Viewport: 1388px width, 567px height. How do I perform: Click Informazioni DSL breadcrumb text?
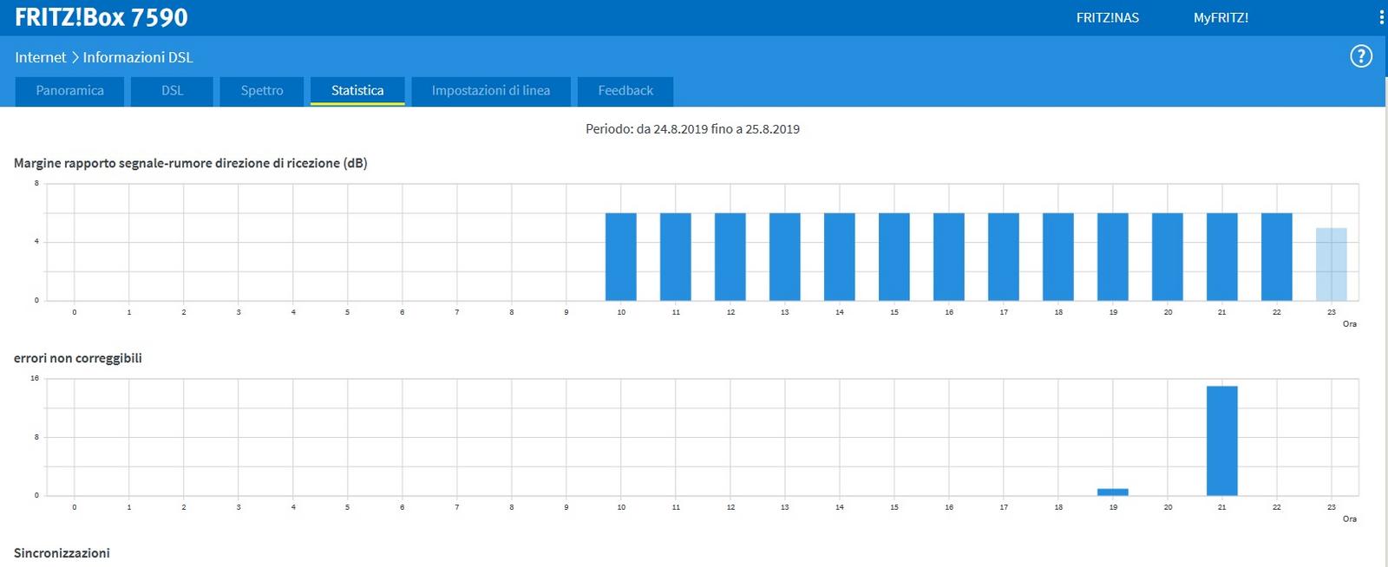click(x=138, y=57)
